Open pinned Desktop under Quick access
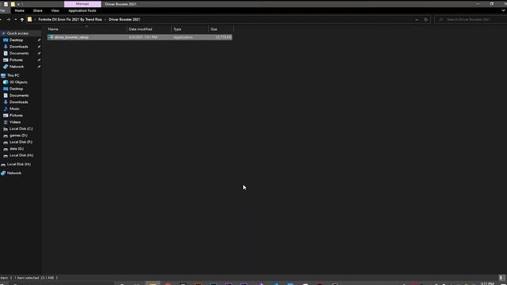The width and height of the screenshot is (507, 285). [x=16, y=40]
